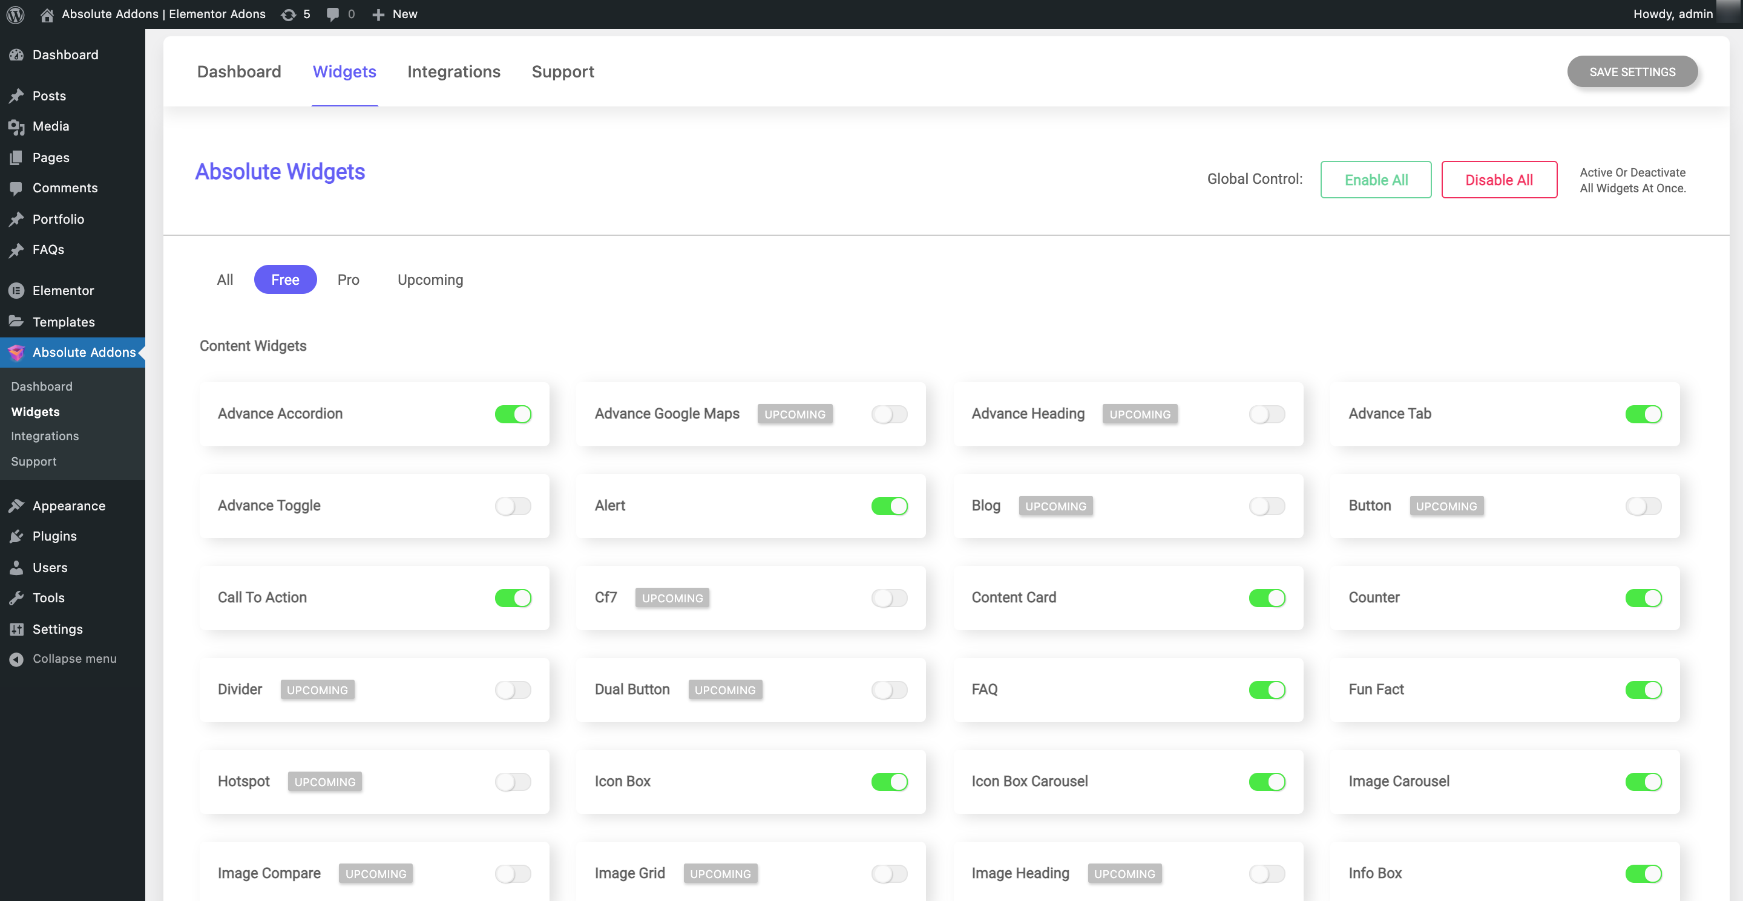Disable the Counter widget toggle
The height and width of the screenshot is (901, 1743).
1644,597
